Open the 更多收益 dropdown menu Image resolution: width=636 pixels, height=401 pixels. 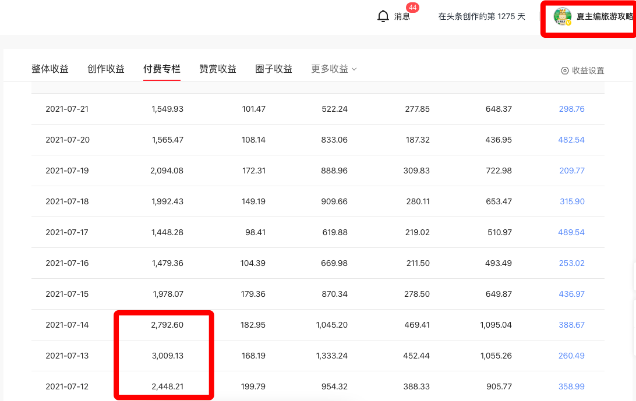(333, 68)
